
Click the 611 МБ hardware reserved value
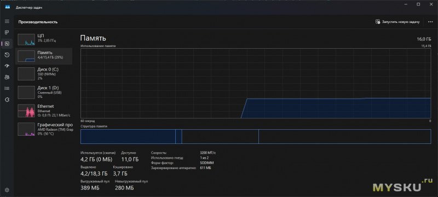205,168
